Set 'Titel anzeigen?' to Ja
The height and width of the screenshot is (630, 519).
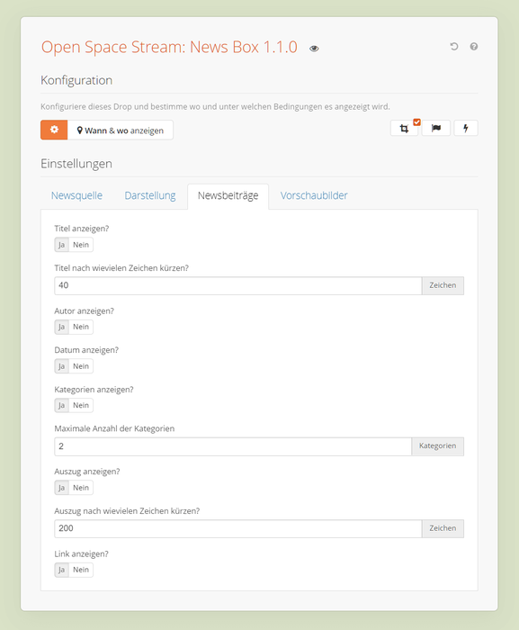click(x=61, y=245)
